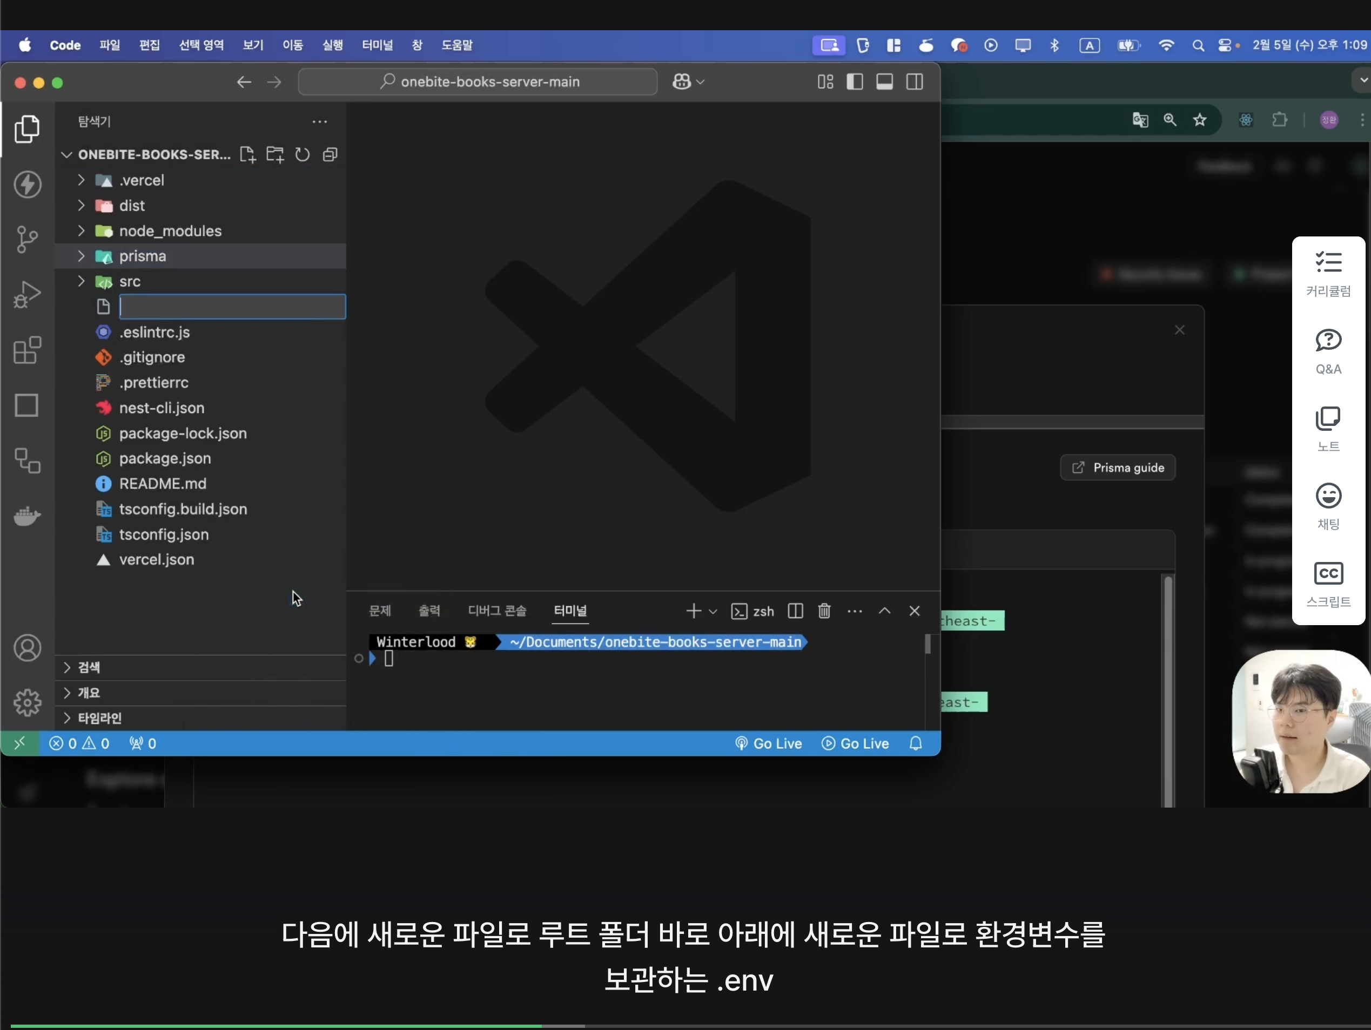This screenshot has width=1371, height=1030.
Task: Collapse all folders in explorer
Action: [x=330, y=154]
